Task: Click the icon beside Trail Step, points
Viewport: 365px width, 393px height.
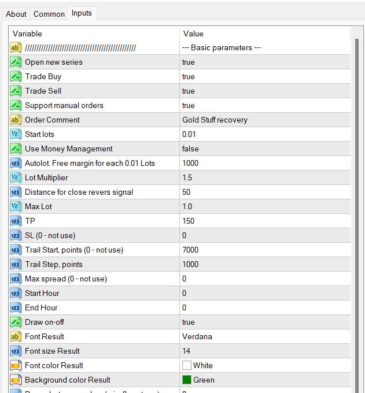Action: [16, 264]
